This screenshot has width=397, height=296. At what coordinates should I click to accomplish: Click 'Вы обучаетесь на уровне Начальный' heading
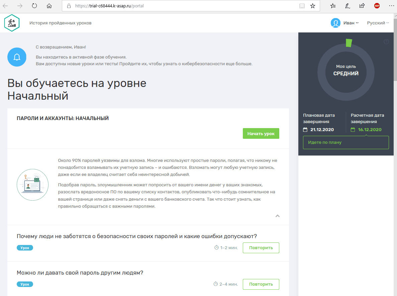(x=77, y=89)
